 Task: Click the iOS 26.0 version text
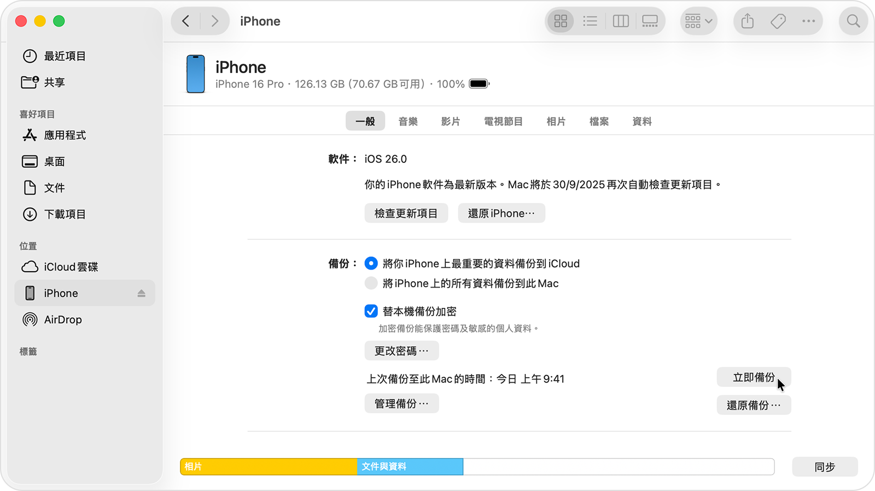pyautogui.click(x=386, y=159)
